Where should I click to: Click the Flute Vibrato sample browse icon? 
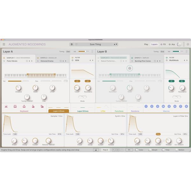coord(27,61)
